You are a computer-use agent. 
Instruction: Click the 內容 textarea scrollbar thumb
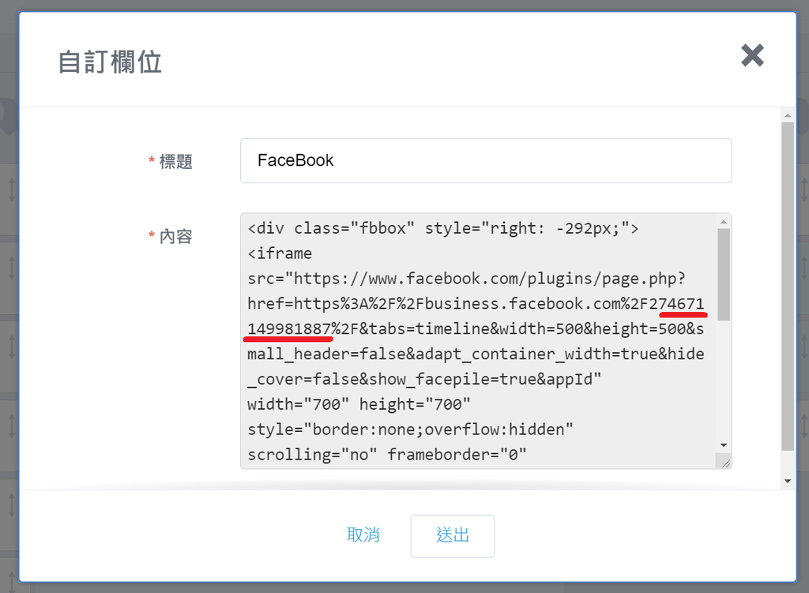click(724, 274)
